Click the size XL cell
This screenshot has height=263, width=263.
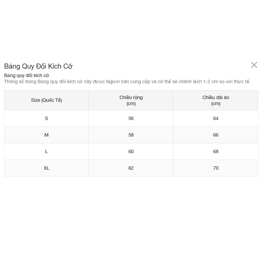coord(46,168)
